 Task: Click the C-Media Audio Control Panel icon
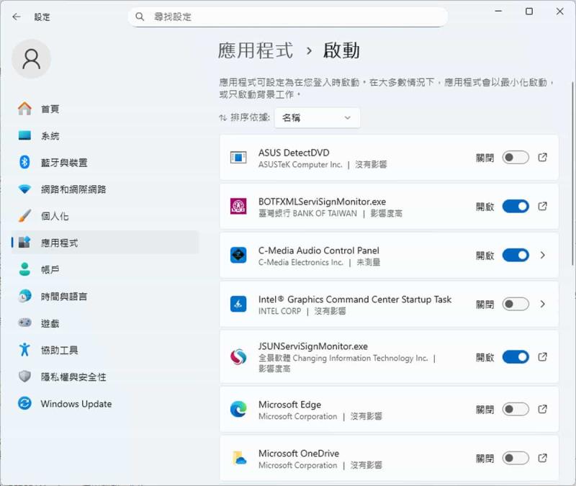click(238, 256)
